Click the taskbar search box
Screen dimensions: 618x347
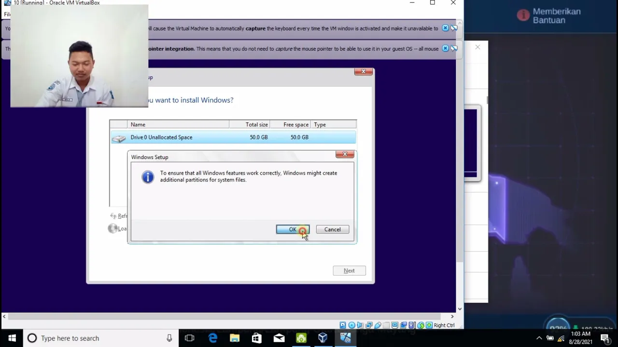(x=100, y=338)
